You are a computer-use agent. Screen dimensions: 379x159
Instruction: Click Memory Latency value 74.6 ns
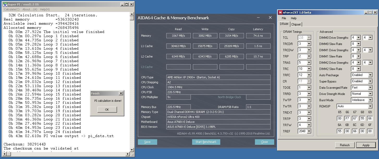click(x=258, y=36)
